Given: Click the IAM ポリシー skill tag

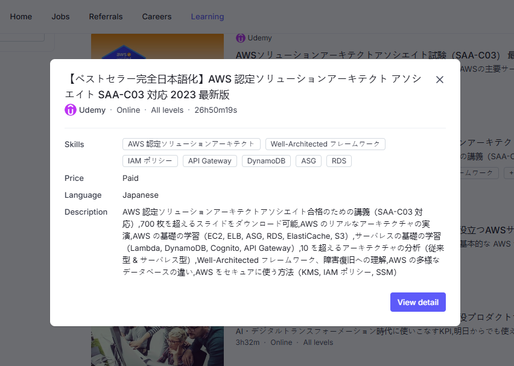Looking at the screenshot, I should coord(150,161).
